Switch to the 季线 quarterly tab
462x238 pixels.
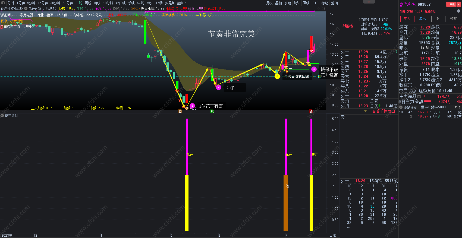click(x=131, y=3)
